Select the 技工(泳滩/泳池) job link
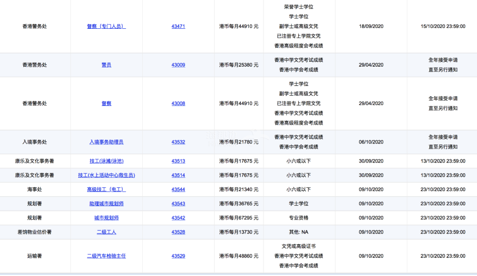The image size is (477, 276). tap(106, 161)
